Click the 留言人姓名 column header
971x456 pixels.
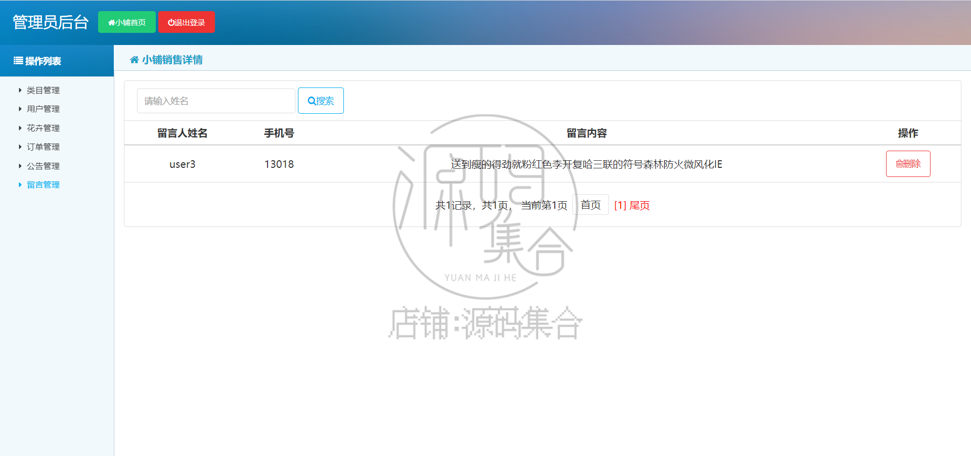182,133
